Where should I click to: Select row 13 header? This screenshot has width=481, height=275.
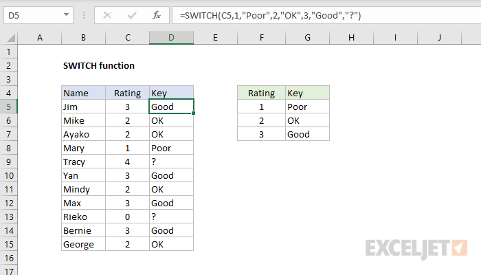(x=9, y=217)
